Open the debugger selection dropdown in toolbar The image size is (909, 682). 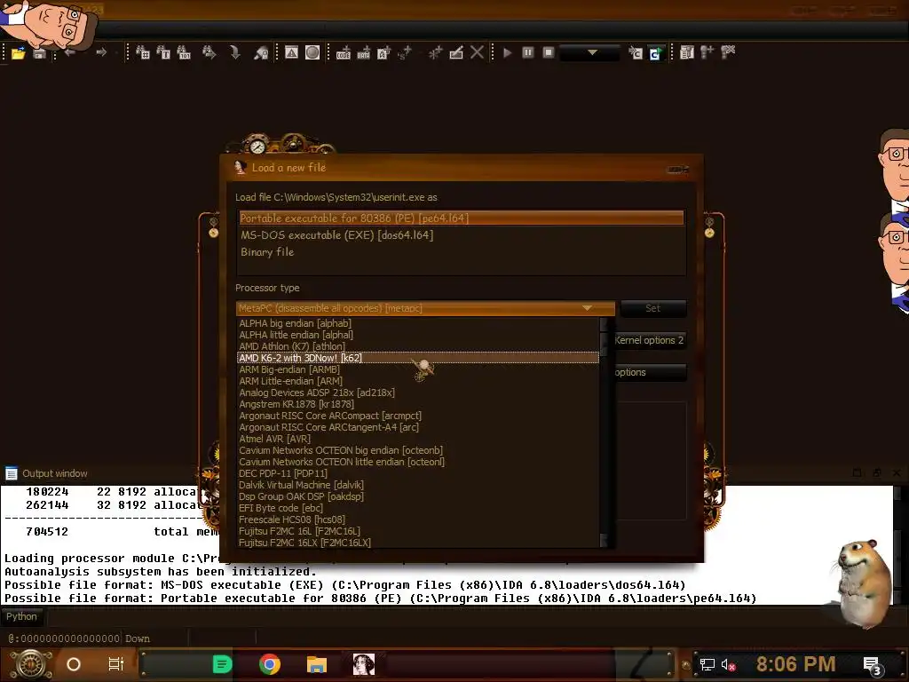click(591, 52)
